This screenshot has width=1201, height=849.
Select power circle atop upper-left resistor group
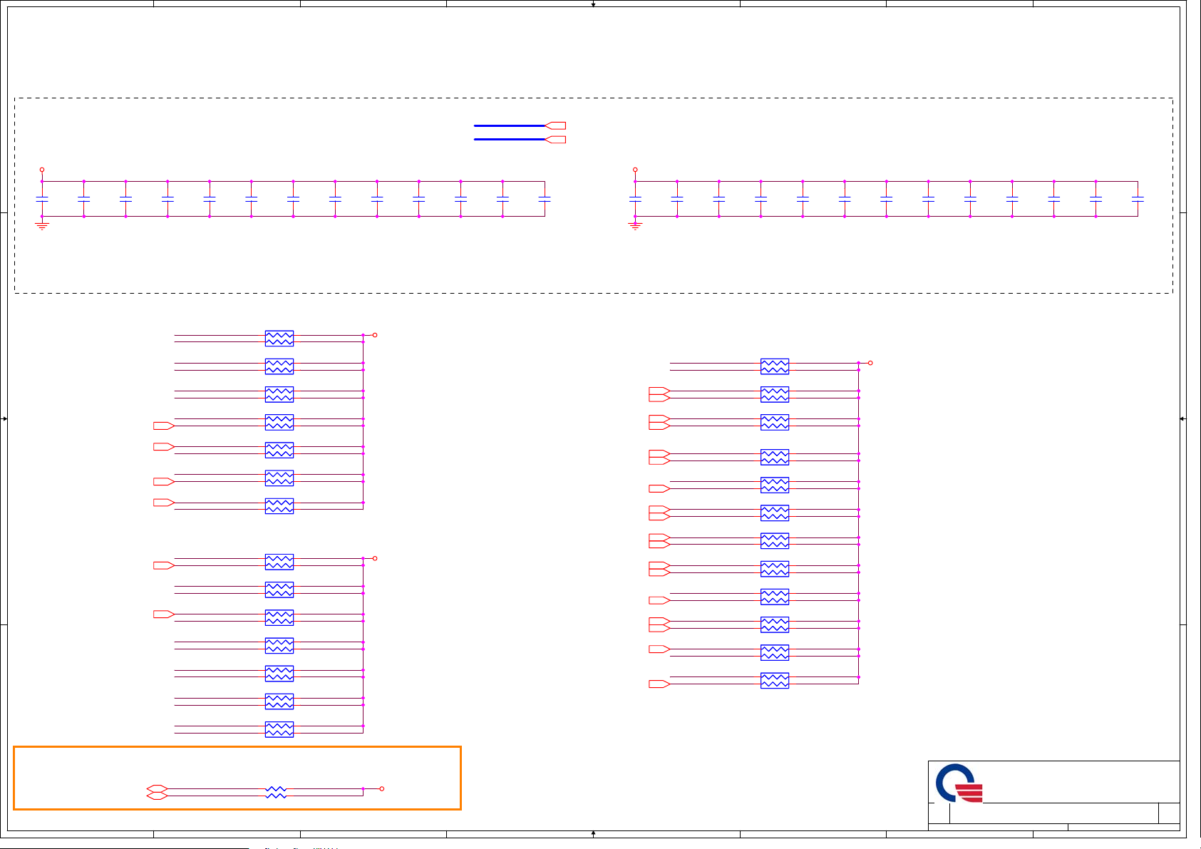point(375,335)
